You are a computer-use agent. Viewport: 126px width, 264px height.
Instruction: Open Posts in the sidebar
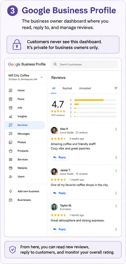(25, 99)
